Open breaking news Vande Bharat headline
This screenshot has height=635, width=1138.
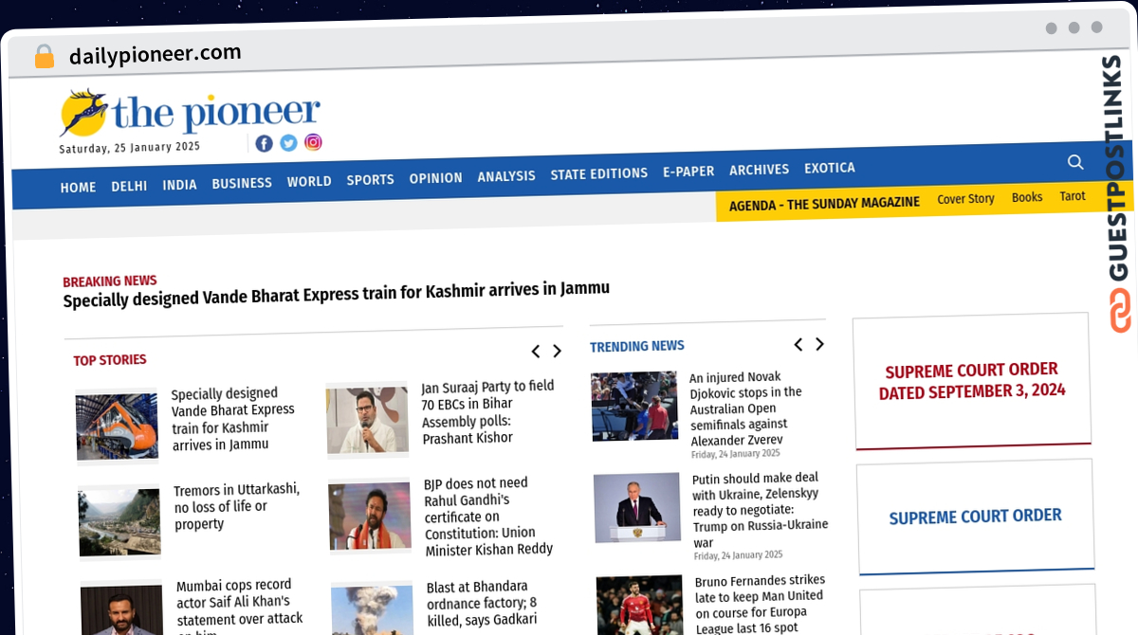[337, 295]
